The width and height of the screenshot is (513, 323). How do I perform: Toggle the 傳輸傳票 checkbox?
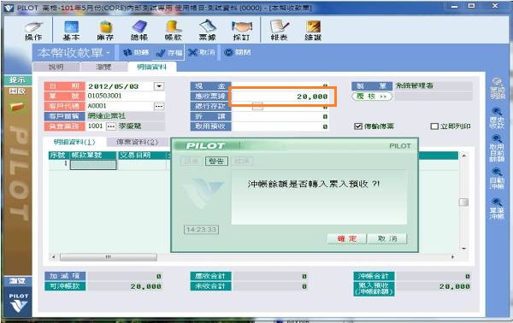pos(358,126)
